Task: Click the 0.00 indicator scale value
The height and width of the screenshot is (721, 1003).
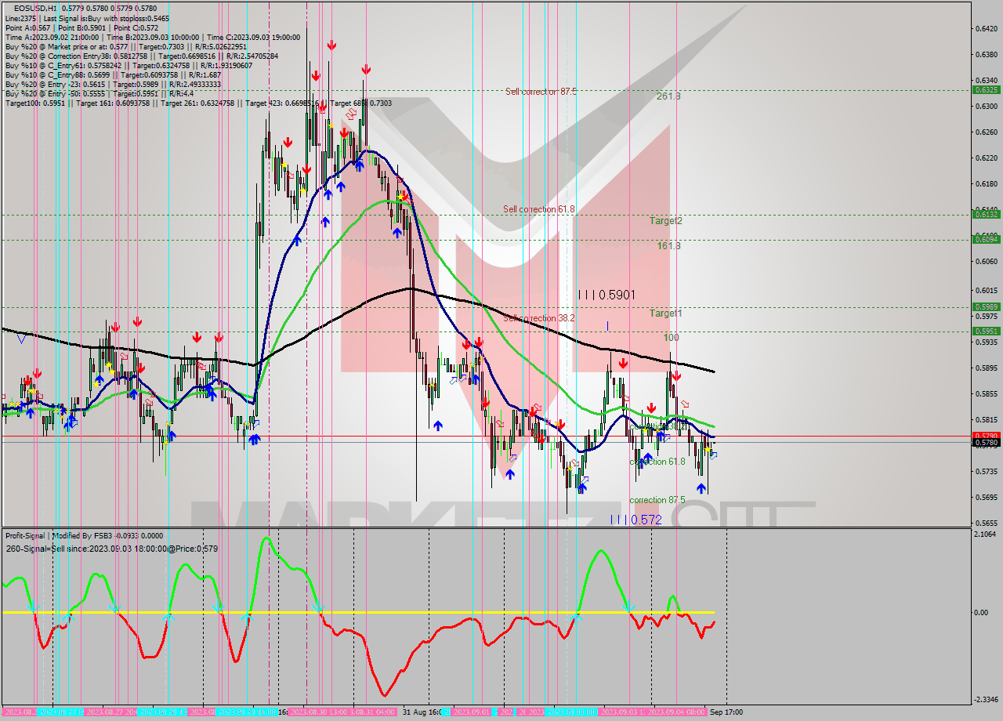Action: point(982,613)
